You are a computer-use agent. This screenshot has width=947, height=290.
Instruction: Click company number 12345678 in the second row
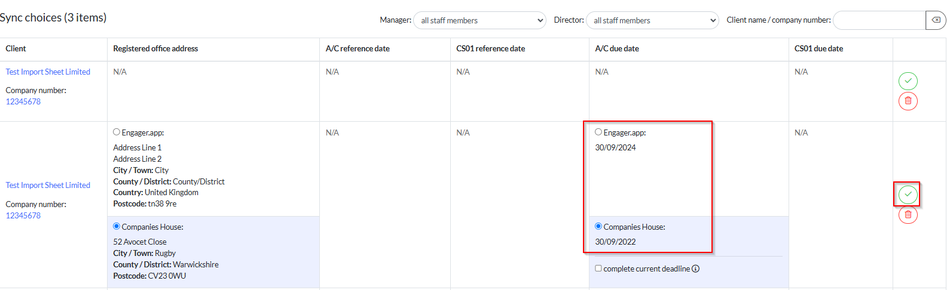pyautogui.click(x=23, y=216)
